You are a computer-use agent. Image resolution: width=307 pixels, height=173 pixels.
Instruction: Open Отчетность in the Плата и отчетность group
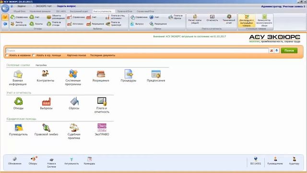212,18
